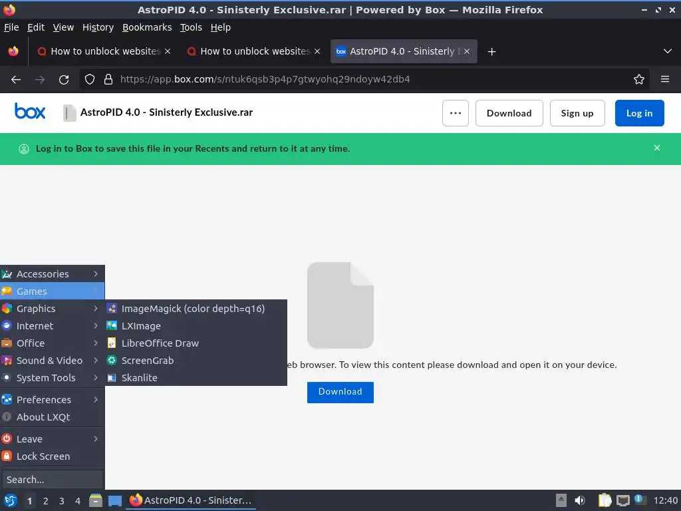Expand the Leave submenu
681x511 pixels.
pos(52,439)
